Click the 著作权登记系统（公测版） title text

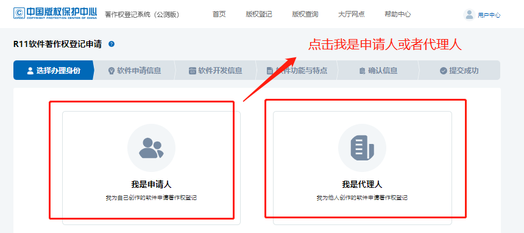pos(143,15)
